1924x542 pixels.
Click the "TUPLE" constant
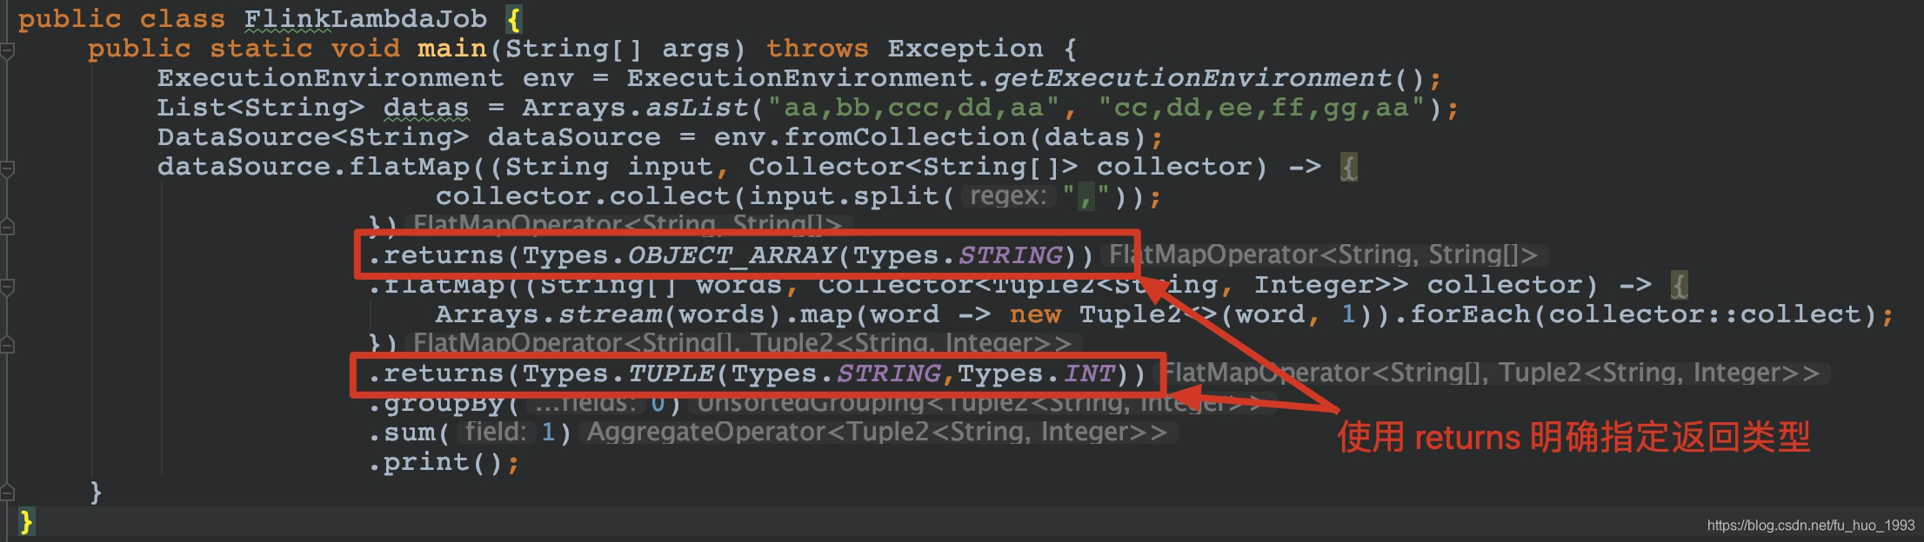(671, 373)
